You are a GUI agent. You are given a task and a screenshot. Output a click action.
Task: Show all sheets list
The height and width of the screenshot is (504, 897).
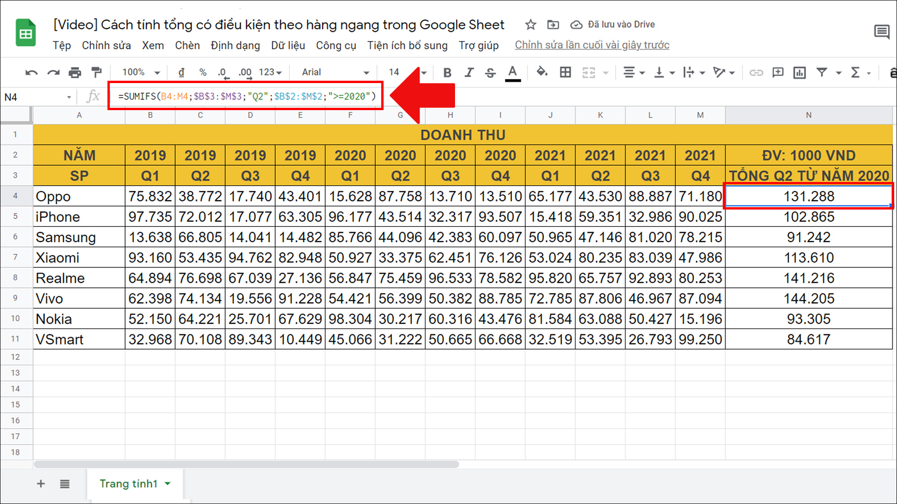click(x=64, y=484)
